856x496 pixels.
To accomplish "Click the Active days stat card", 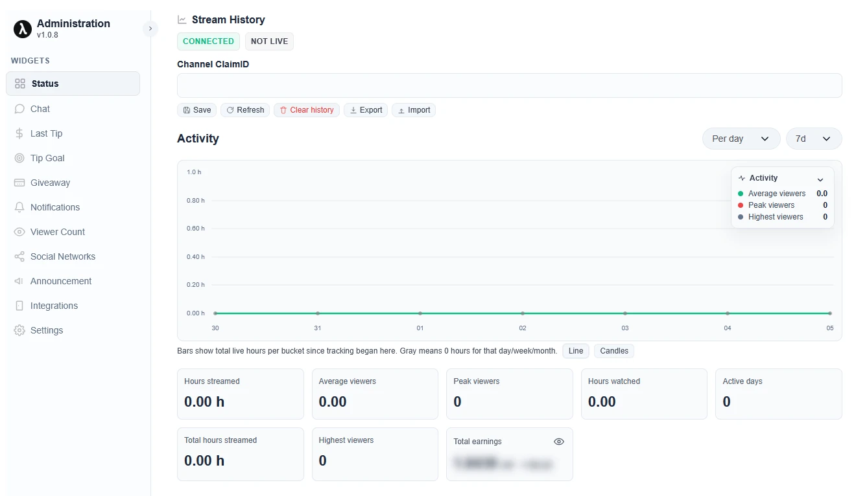I will click(x=779, y=394).
